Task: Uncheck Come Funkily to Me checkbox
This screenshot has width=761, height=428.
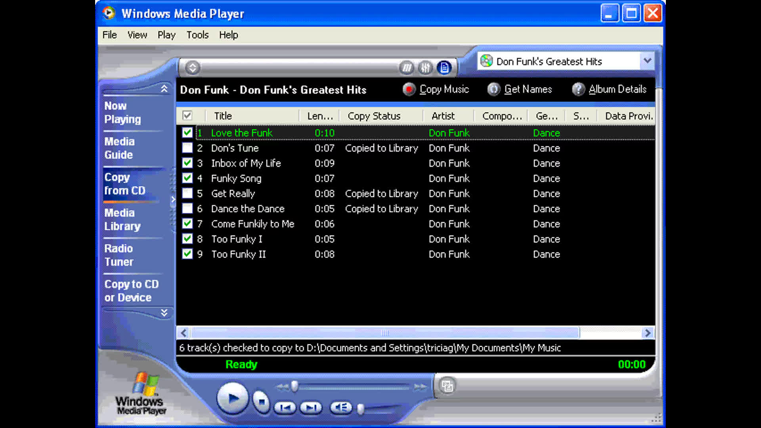Action: [187, 224]
